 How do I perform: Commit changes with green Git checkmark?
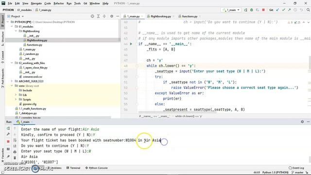point(284,10)
